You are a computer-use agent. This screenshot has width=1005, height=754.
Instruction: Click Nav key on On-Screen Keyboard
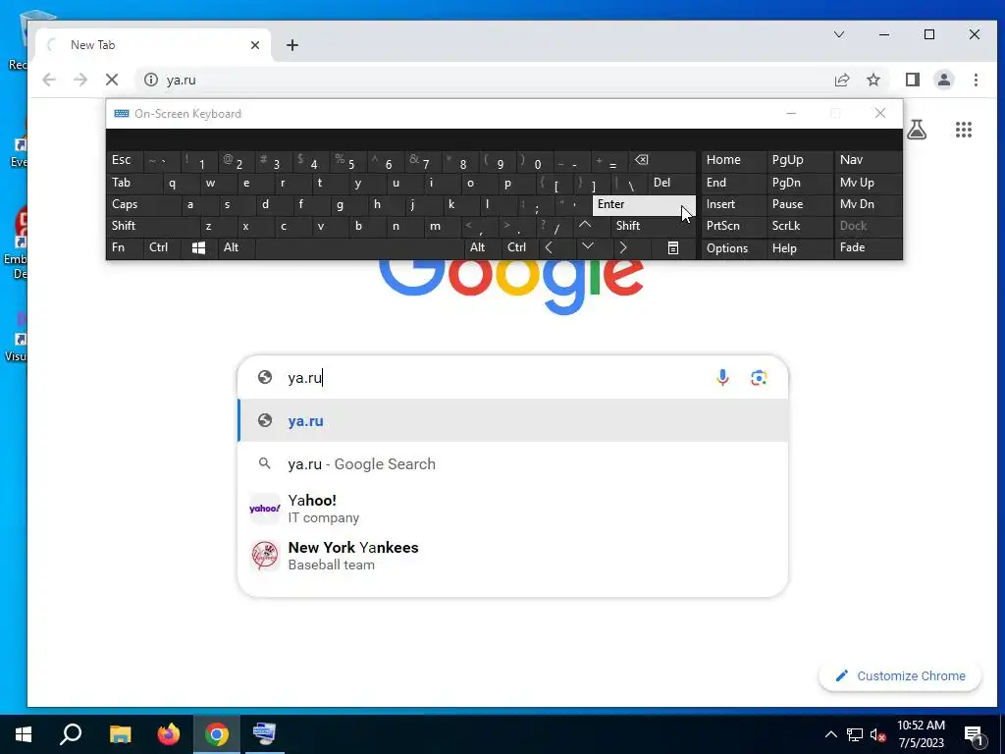[868, 160]
